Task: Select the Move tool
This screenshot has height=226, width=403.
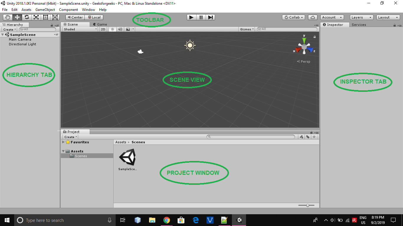Action: click(17, 17)
